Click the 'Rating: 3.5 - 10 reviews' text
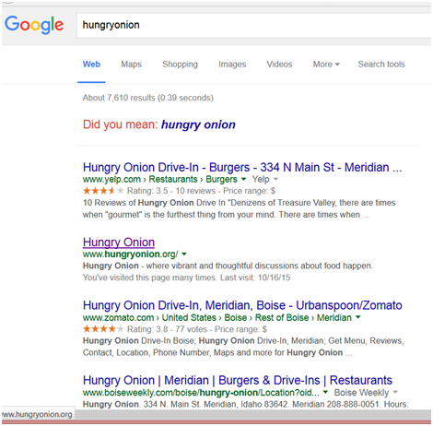The width and height of the screenshot is (433, 426). (x=171, y=191)
